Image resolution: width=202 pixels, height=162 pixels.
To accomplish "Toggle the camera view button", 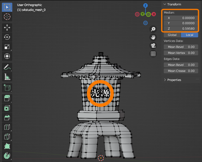I will coord(153,46).
